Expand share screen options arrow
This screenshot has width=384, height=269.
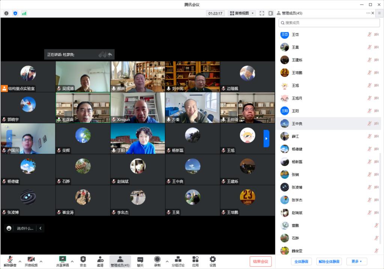[72, 261]
